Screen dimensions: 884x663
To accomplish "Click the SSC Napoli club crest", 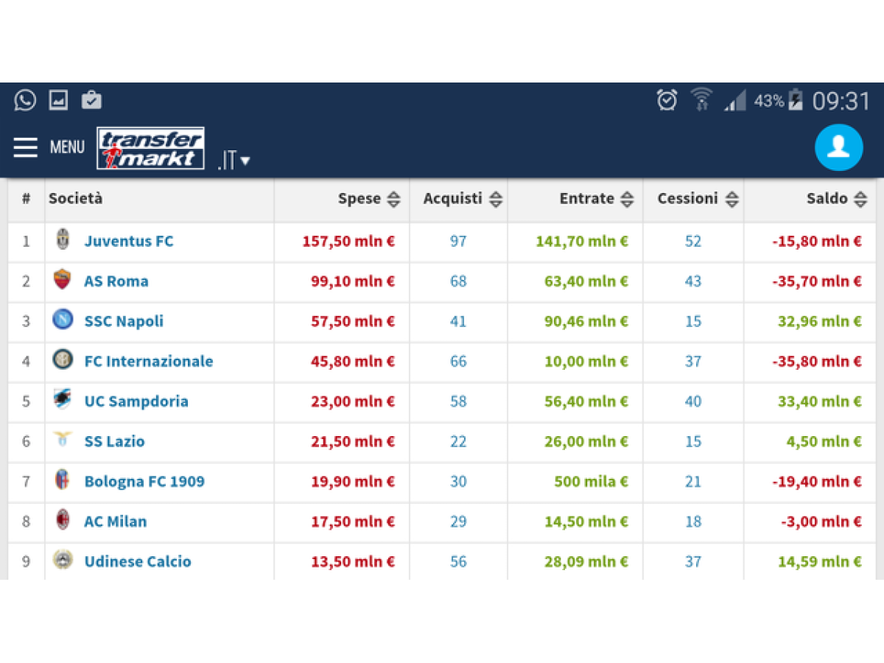I will [x=63, y=320].
